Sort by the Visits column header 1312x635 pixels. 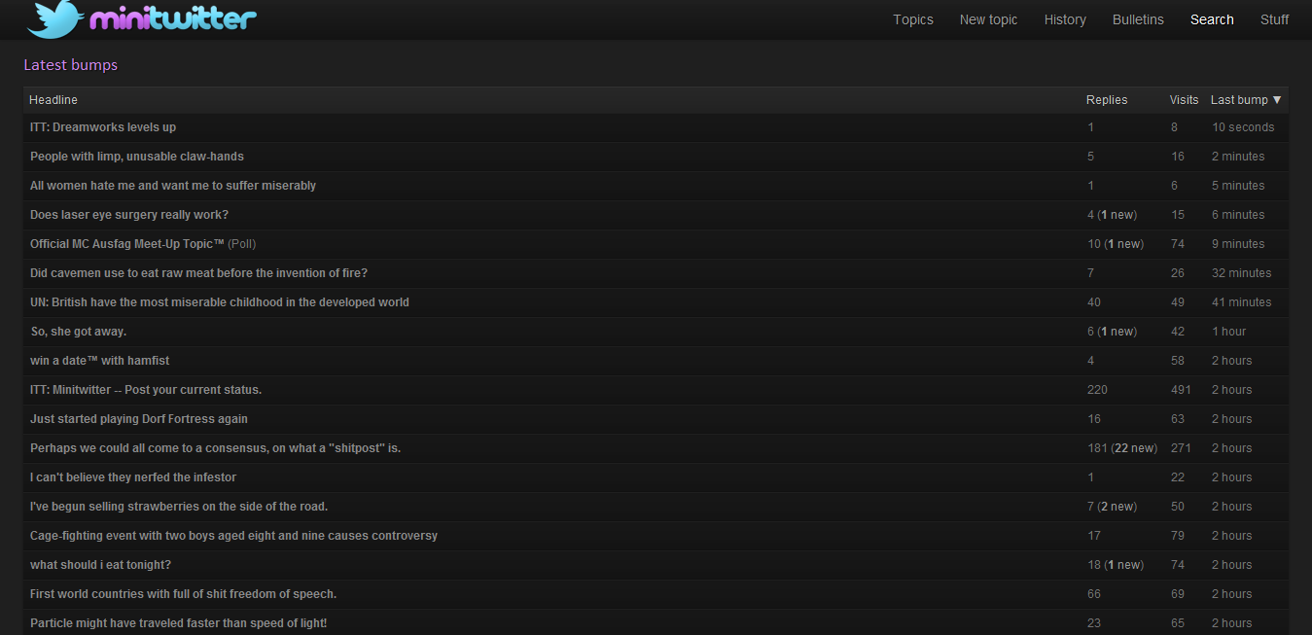[x=1184, y=100]
